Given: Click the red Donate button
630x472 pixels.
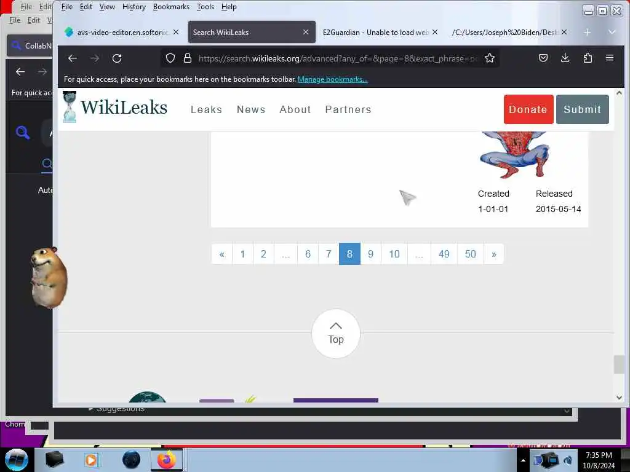Looking at the screenshot, I should pos(528,109).
